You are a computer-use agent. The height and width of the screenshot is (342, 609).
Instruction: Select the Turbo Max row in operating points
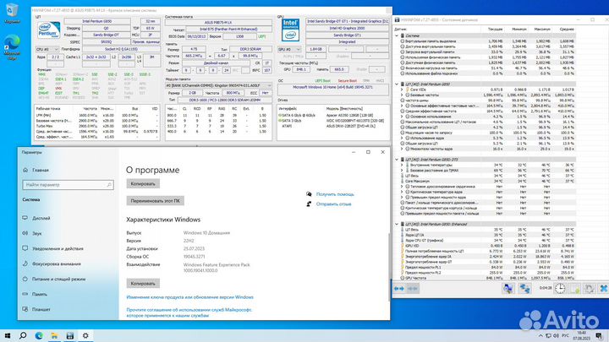[96, 126]
